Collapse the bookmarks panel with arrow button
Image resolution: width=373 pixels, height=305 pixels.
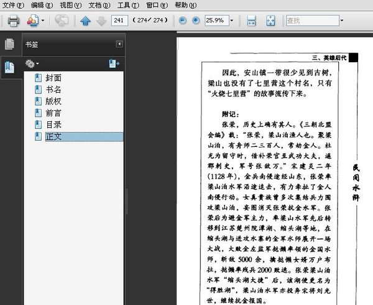tap(119, 44)
